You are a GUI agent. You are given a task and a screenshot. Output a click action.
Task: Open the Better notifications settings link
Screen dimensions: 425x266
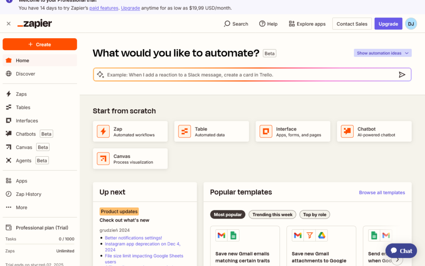pos(133,238)
